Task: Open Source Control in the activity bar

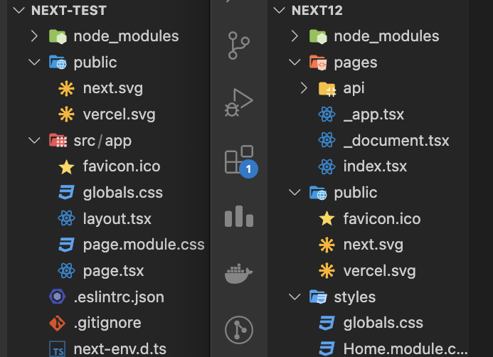Action: [x=238, y=46]
